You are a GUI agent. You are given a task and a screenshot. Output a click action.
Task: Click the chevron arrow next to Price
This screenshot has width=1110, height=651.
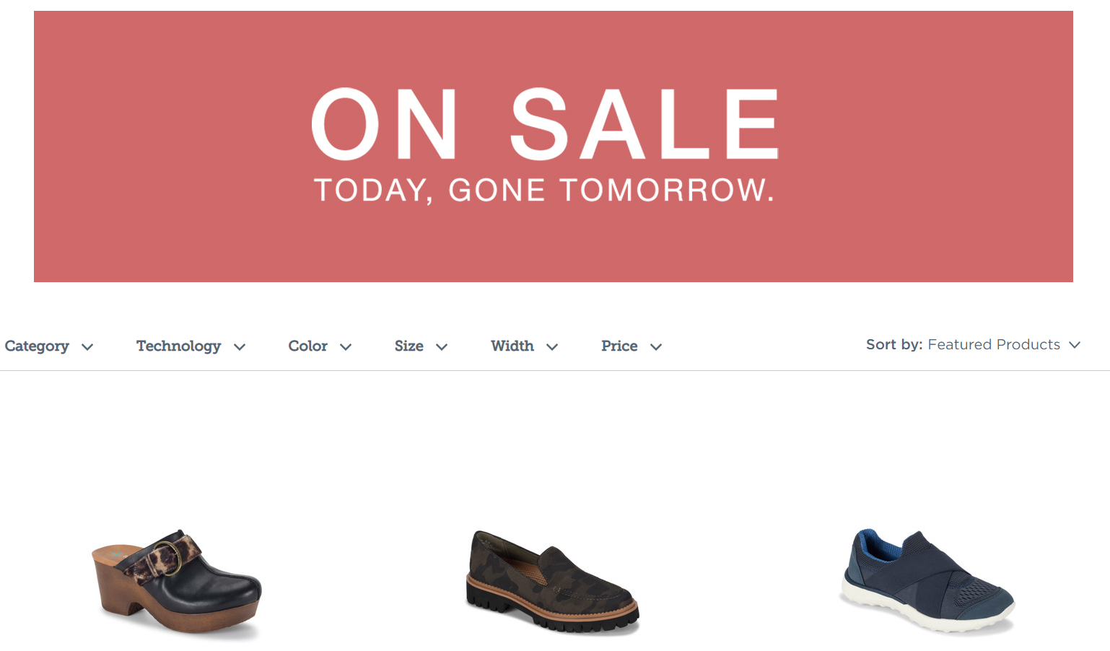click(656, 347)
